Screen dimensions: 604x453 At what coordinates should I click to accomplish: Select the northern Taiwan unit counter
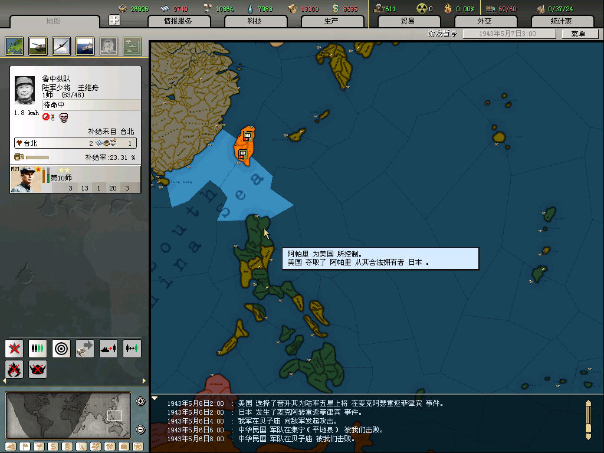click(247, 136)
